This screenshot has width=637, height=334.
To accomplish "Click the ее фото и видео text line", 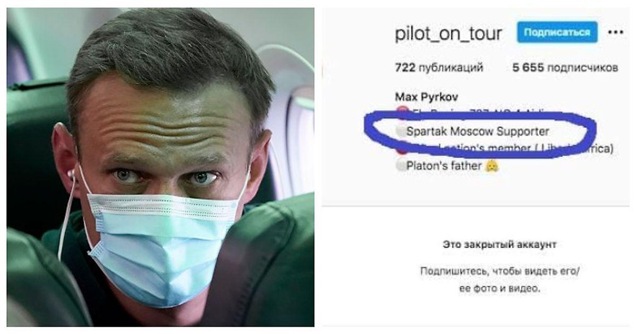I will [x=500, y=289].
